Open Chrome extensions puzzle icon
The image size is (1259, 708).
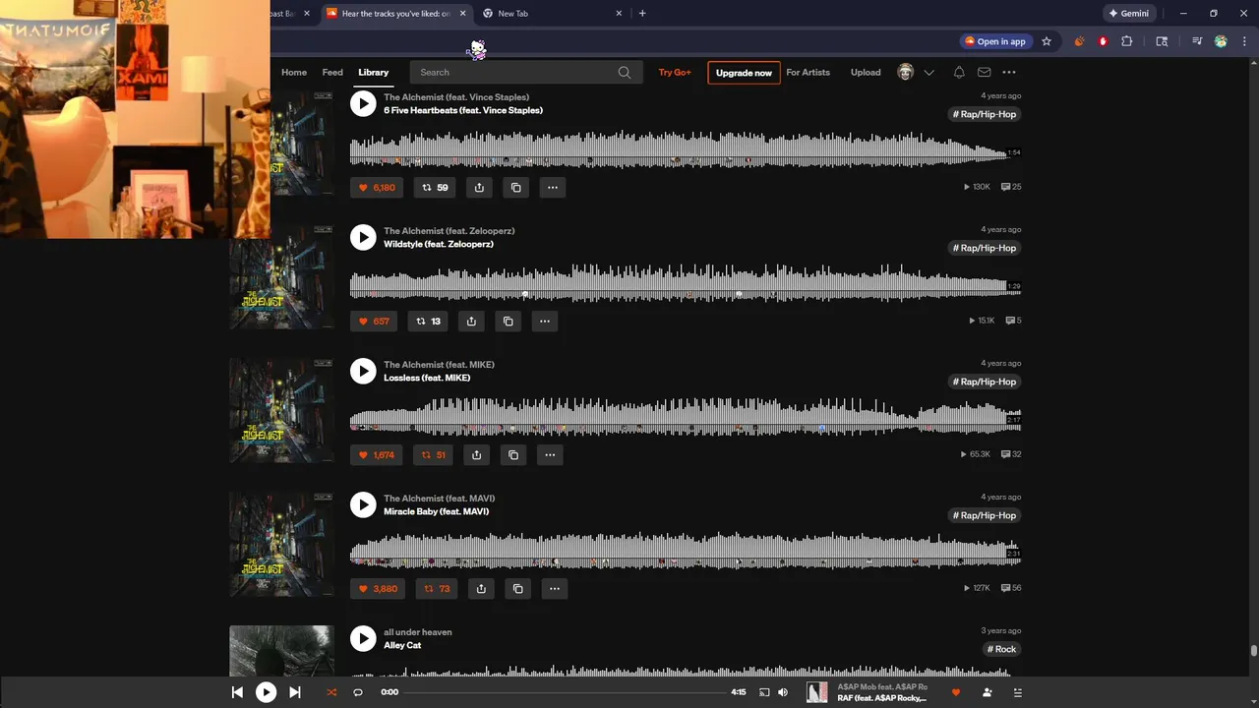pos(1127,41)
